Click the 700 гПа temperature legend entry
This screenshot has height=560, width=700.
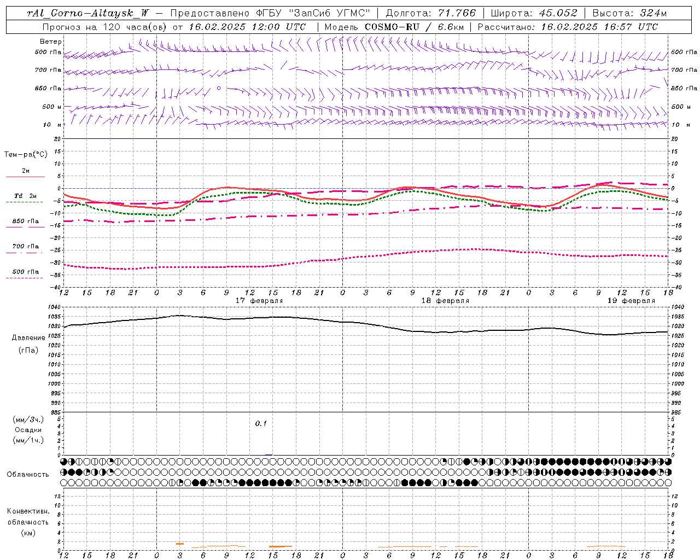(26, 247)
